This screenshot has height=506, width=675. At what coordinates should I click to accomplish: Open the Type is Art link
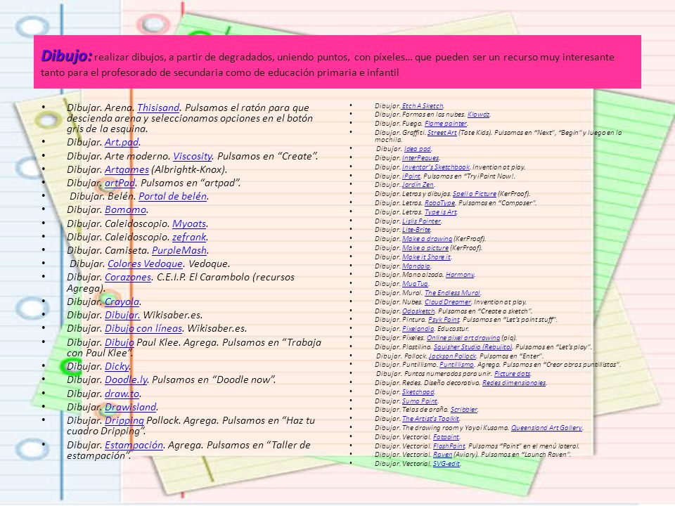pyautogui.click(x=440, y=212)
